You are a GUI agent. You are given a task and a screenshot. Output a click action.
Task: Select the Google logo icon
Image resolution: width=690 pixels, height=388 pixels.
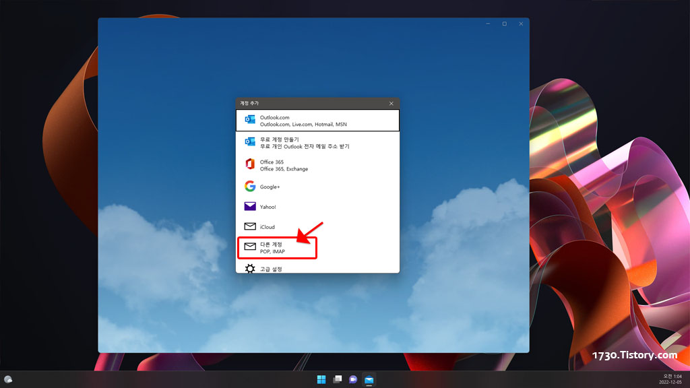tap(250, 186)
